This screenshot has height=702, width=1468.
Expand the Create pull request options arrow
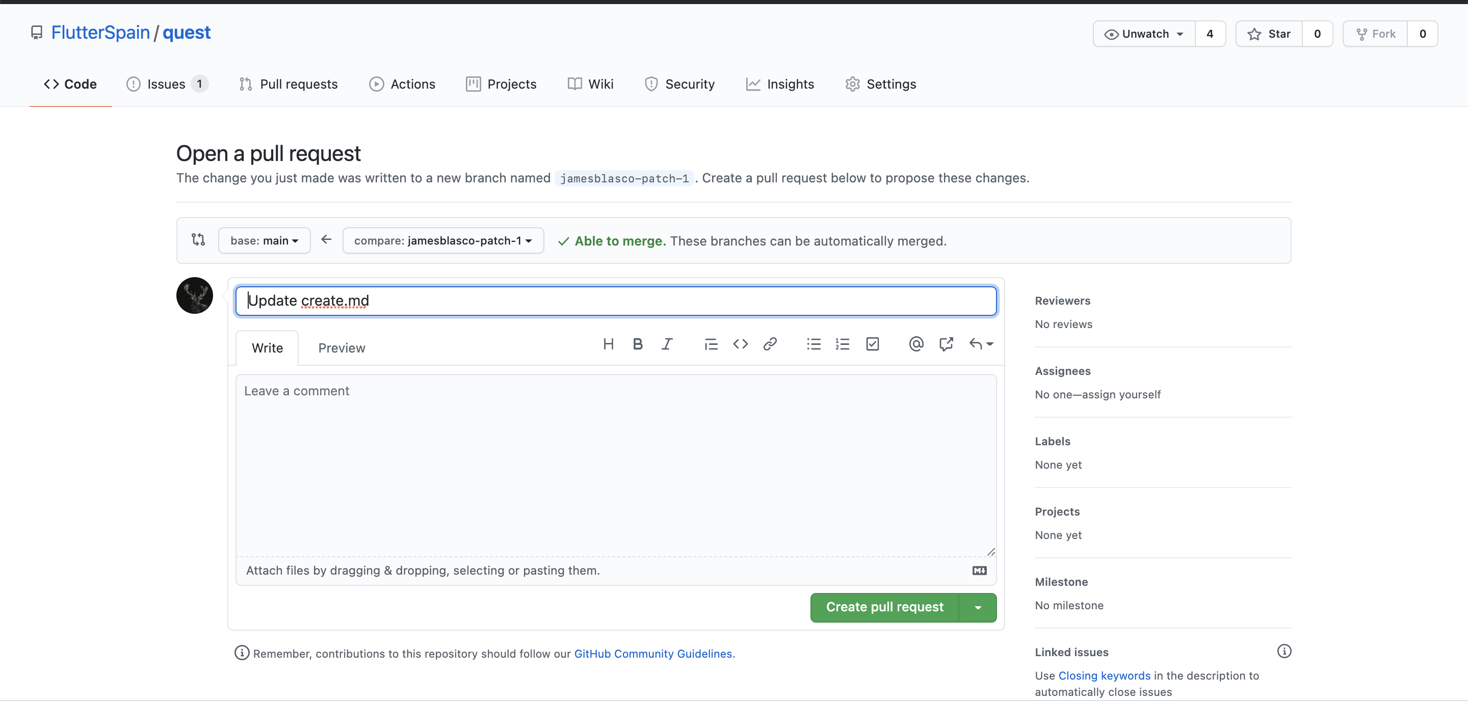[978, 607]
